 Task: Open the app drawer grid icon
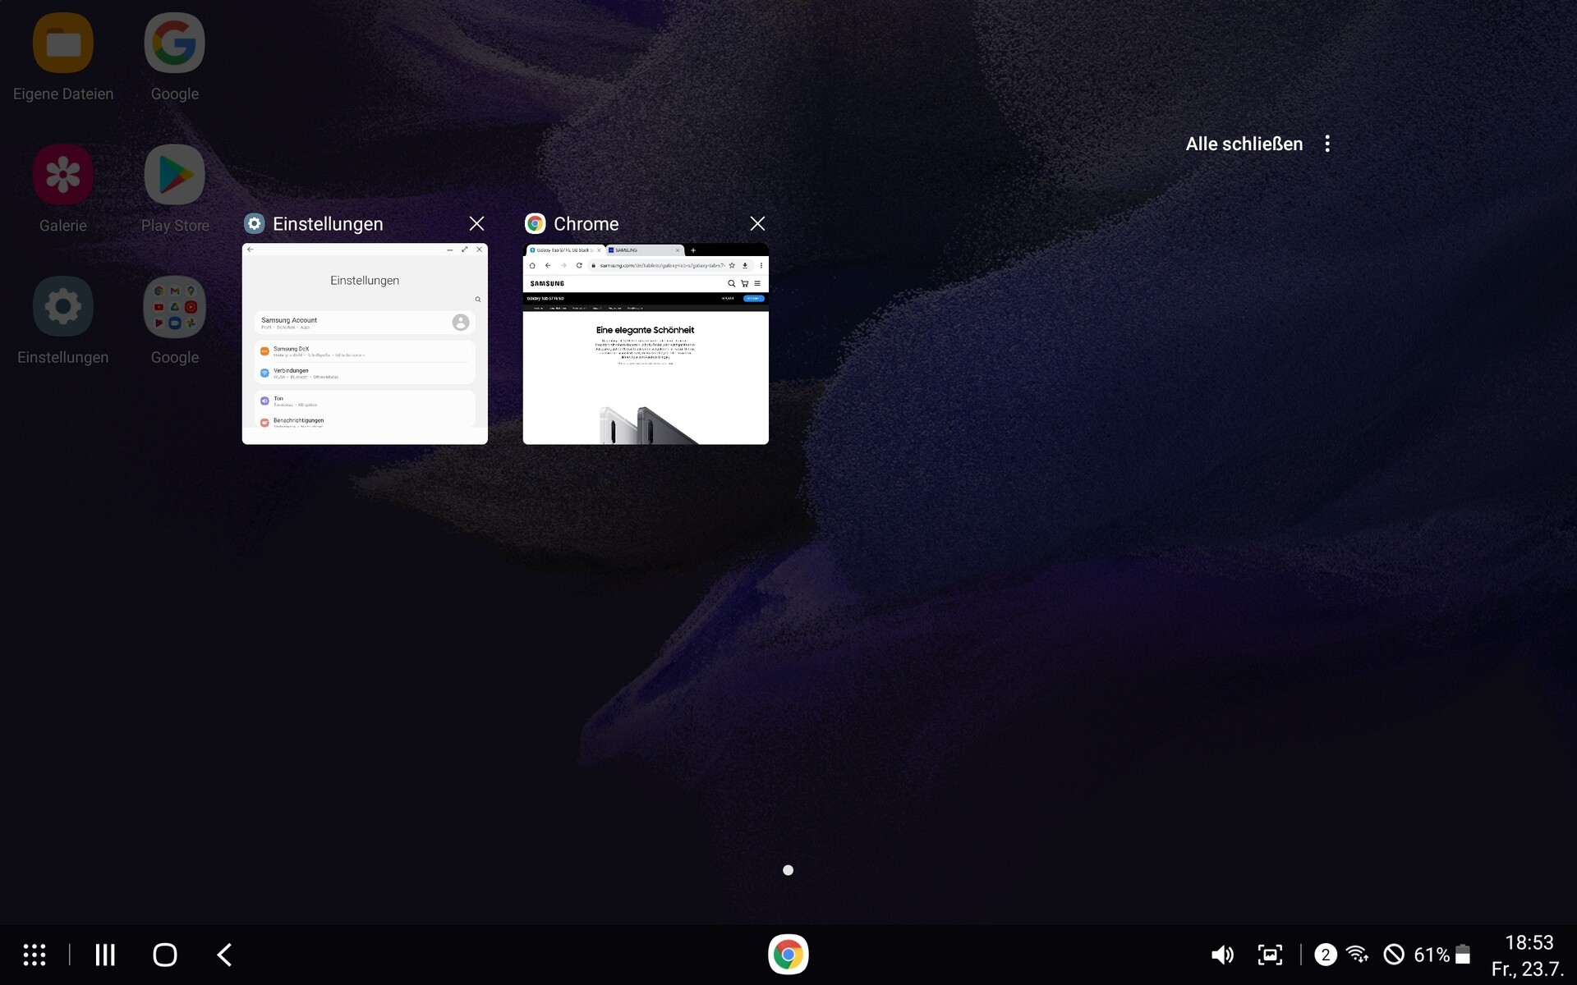(x=34, y=955)
